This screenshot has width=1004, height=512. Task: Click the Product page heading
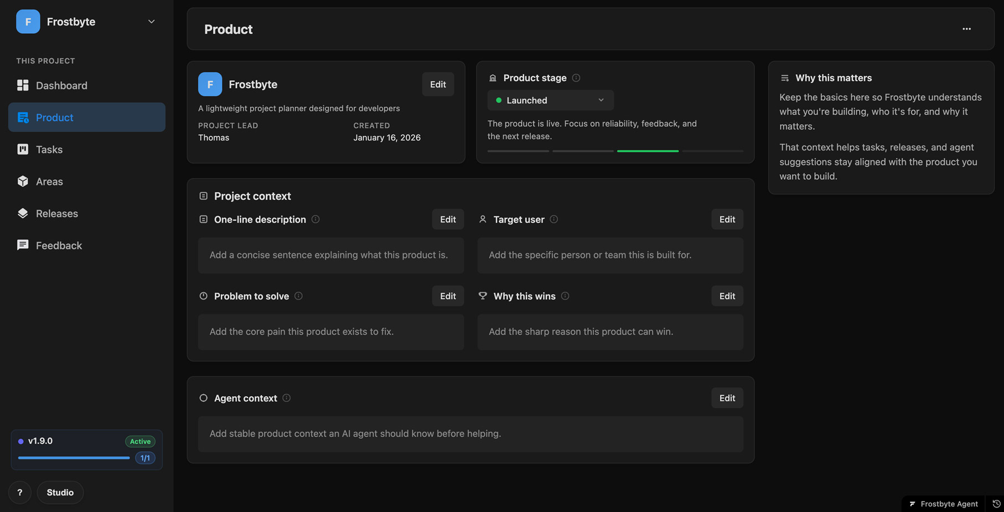click(x=228, y=29)
